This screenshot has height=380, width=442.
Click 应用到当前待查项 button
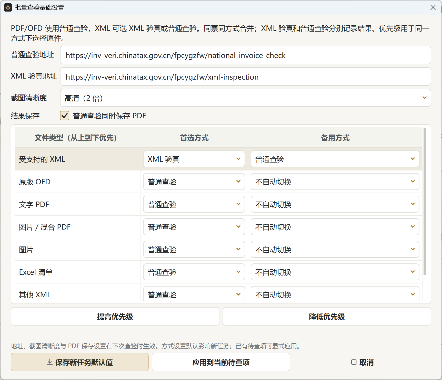[221, 362]
